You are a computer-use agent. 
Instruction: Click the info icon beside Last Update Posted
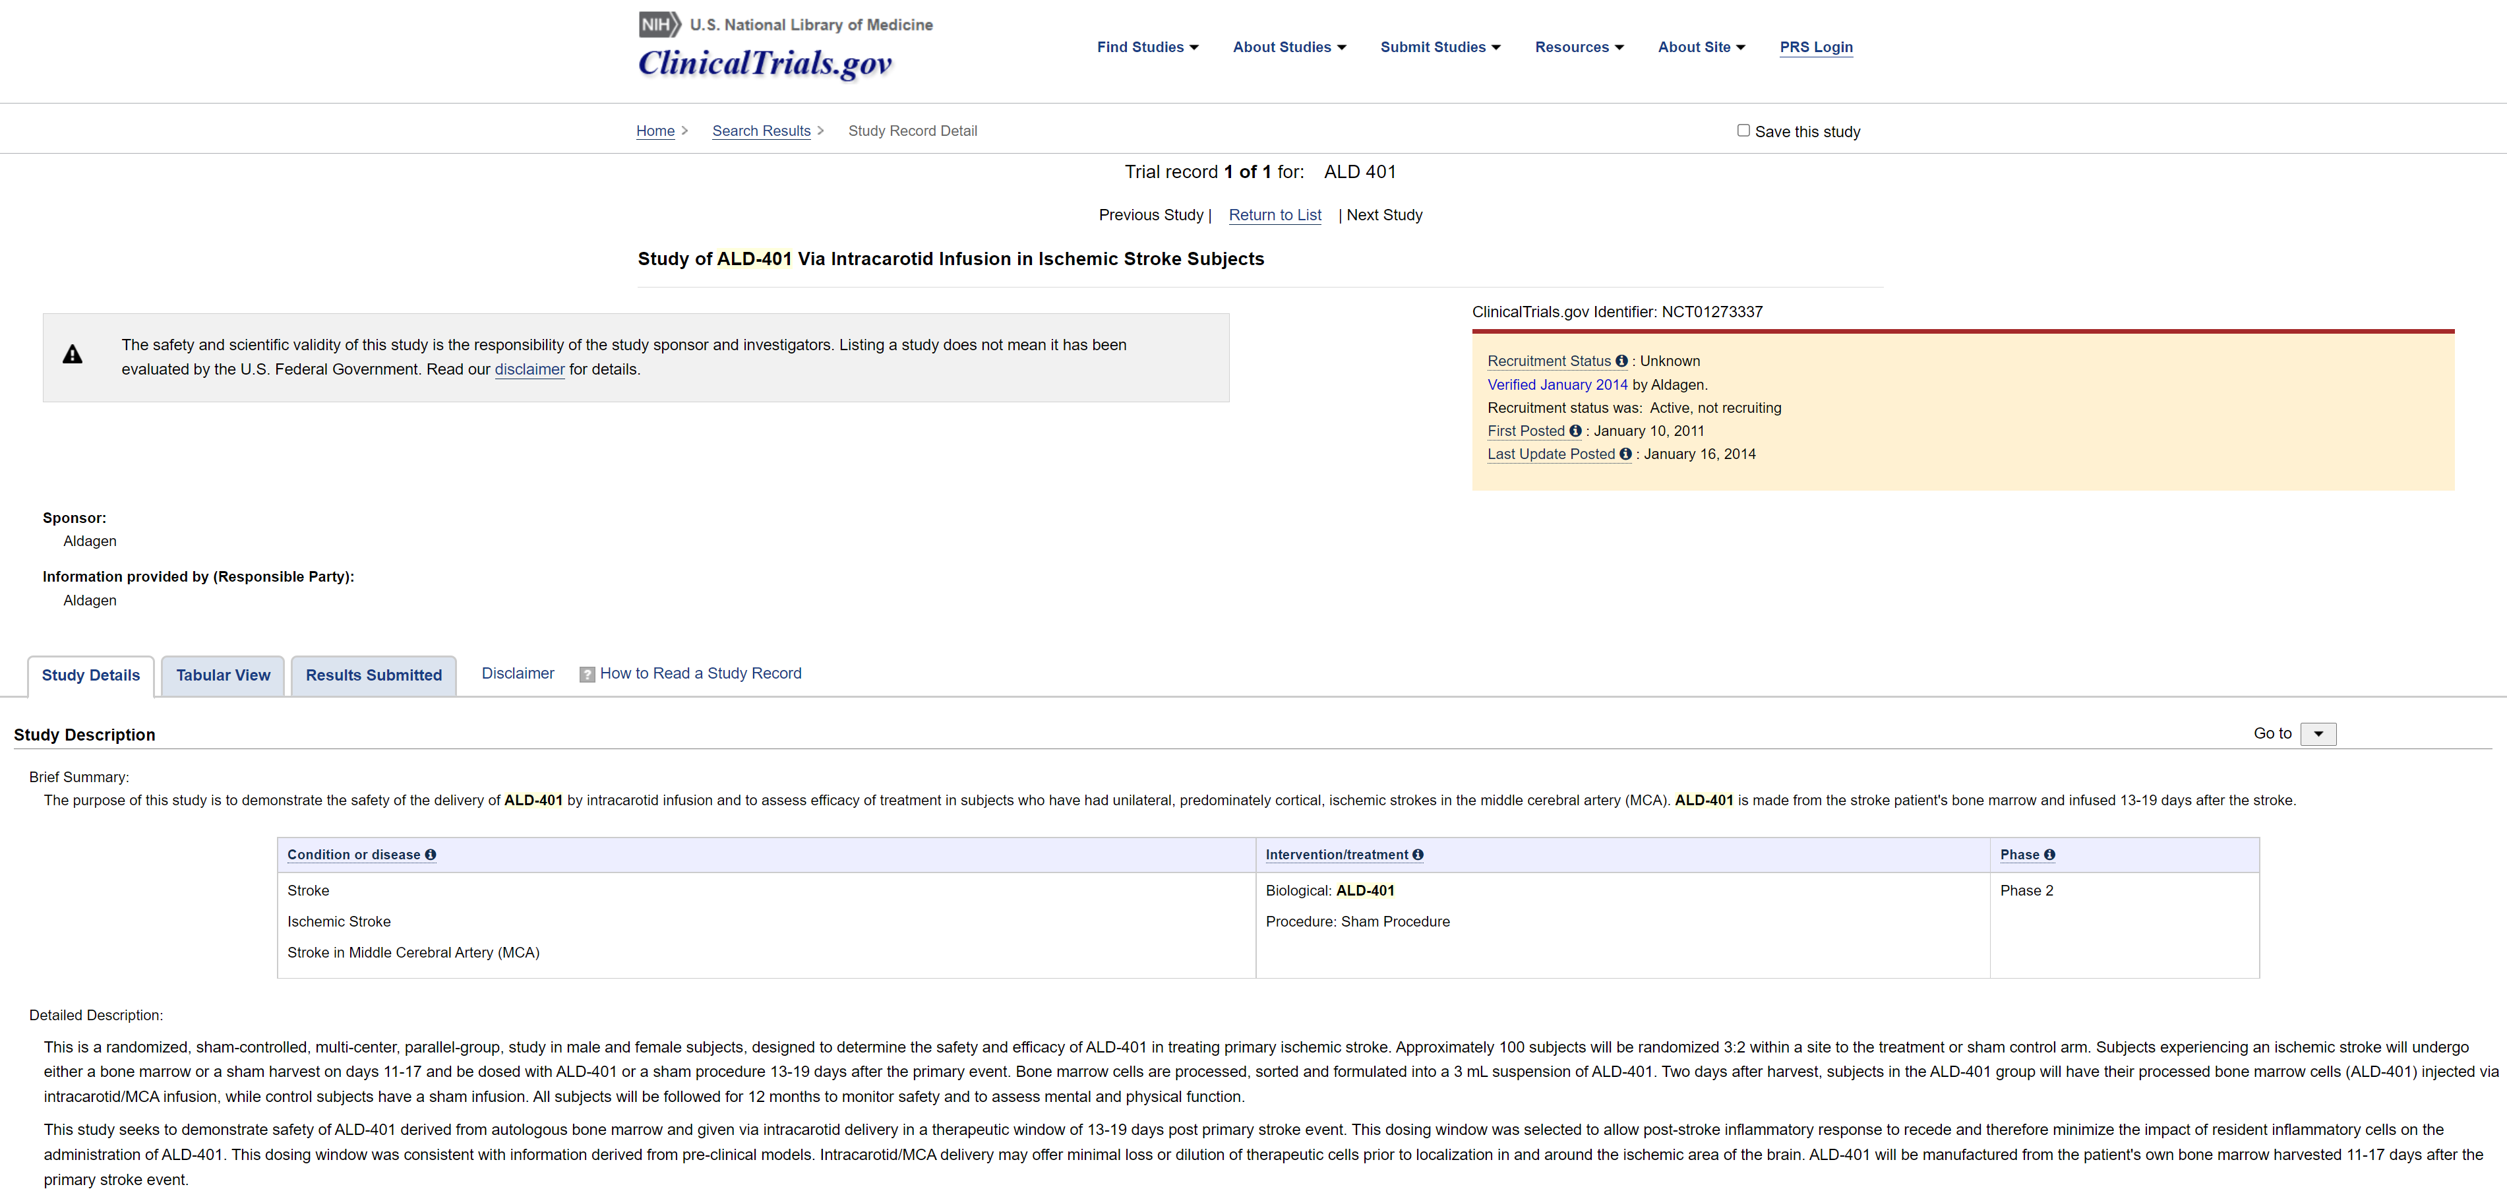1625,454
